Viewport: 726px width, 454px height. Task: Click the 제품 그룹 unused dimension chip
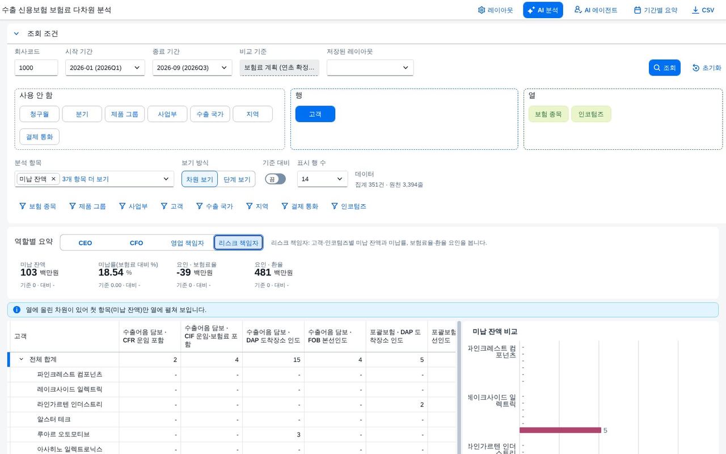(x=125, y=114)
